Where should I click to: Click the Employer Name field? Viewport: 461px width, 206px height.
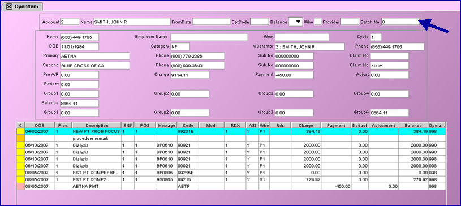pyautogui.click(x=209, y=37)
